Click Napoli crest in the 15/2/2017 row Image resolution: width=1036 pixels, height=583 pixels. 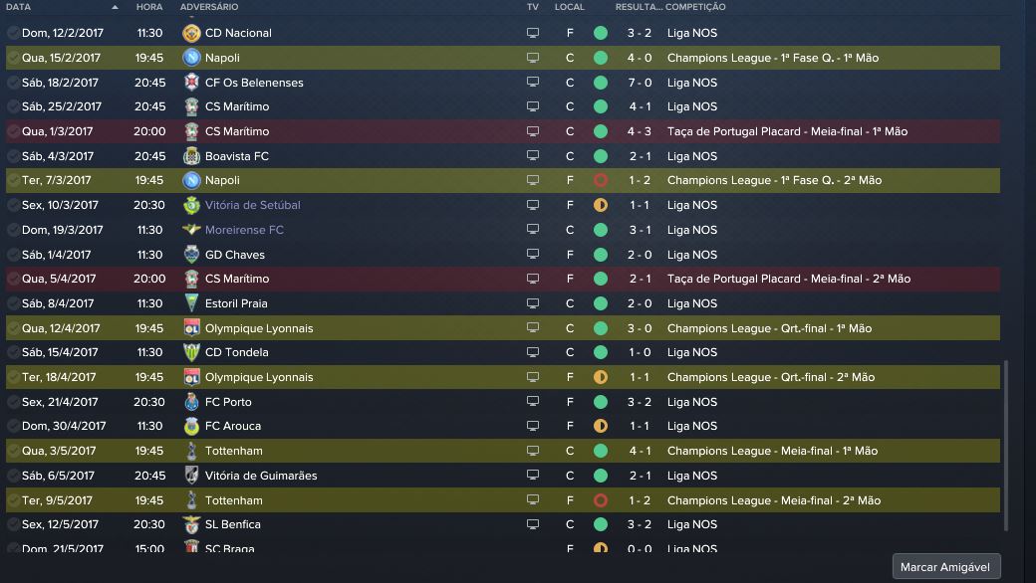pos(192,58)
